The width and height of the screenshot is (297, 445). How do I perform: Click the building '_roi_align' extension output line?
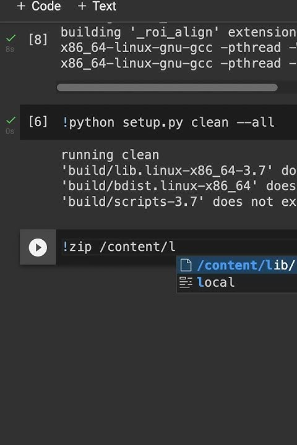[178, 32]
